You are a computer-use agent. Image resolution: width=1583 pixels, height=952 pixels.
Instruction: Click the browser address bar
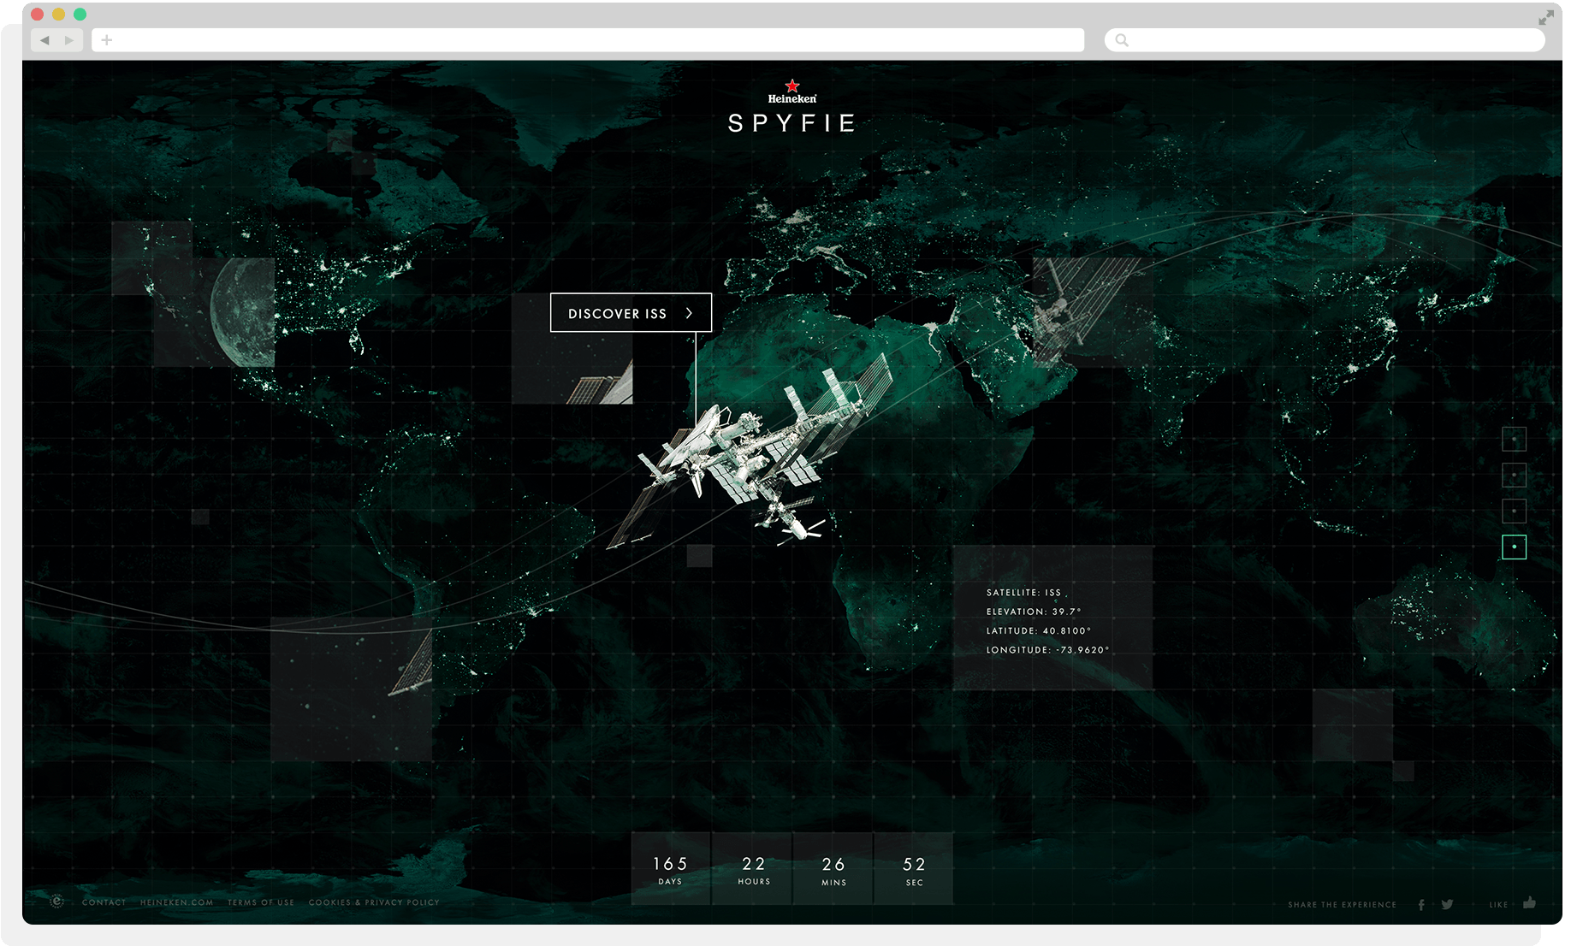pyautogui.click(x=588, y=40)
